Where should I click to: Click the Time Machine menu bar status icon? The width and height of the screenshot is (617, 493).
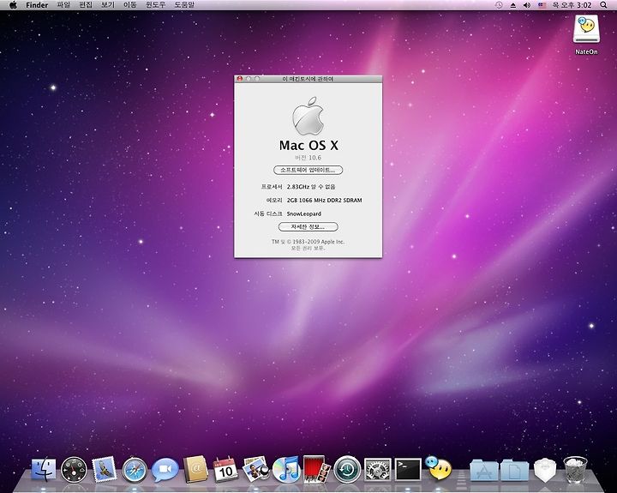click(x=499, y=5)
